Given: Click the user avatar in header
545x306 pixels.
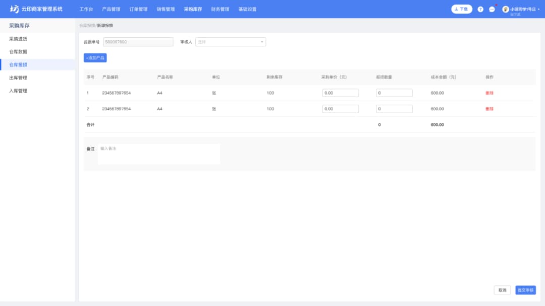Looking at the screenshot, I should click(506, 9).
